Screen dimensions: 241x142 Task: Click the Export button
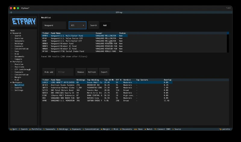[104, 72]
